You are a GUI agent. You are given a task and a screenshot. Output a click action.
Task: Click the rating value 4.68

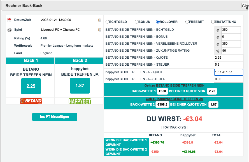pyautogui.click(x=44, y=38)
